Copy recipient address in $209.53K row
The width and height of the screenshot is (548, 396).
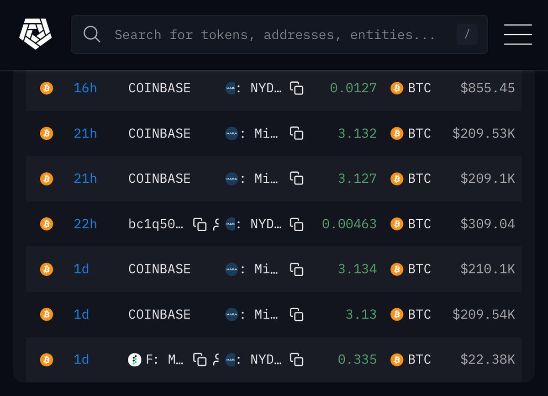click(x=297, y=133)
